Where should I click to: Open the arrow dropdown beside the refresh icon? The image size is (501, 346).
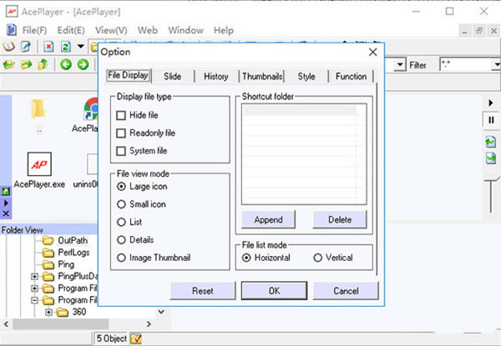point(81,47)
